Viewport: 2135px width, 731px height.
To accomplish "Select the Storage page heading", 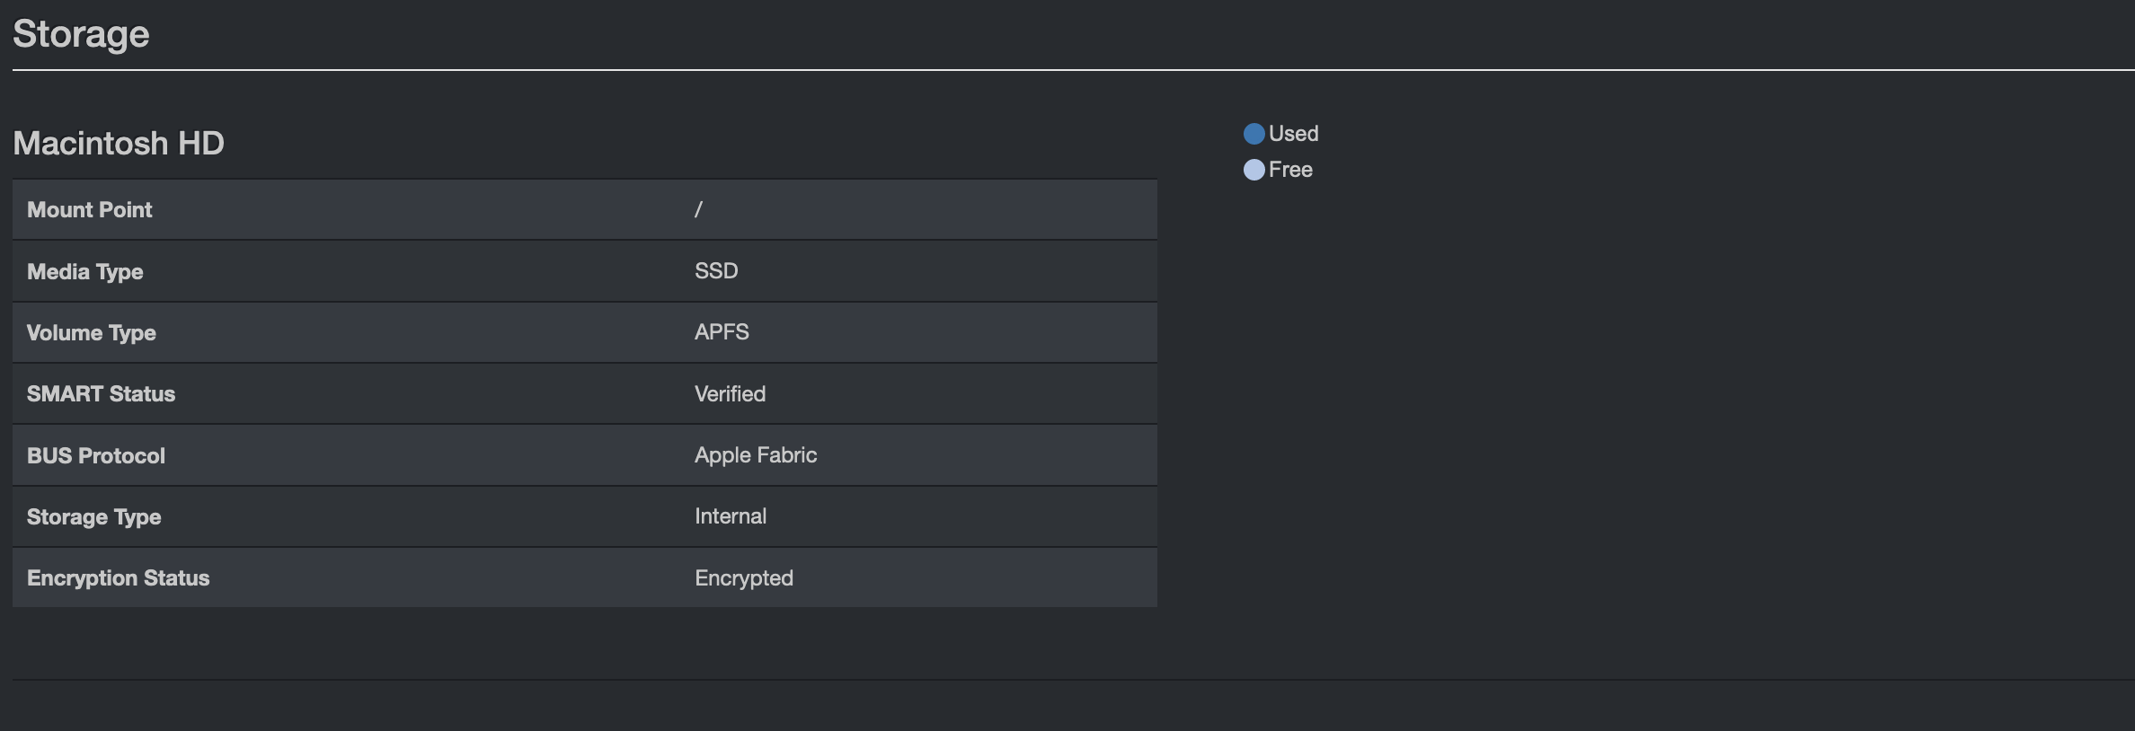I will click(82, 34).
